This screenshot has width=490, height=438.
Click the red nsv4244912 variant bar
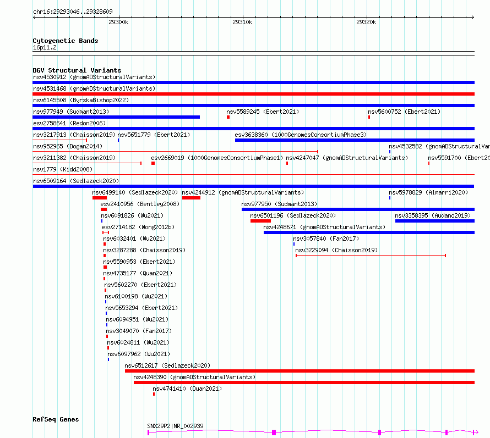(191, 198)
